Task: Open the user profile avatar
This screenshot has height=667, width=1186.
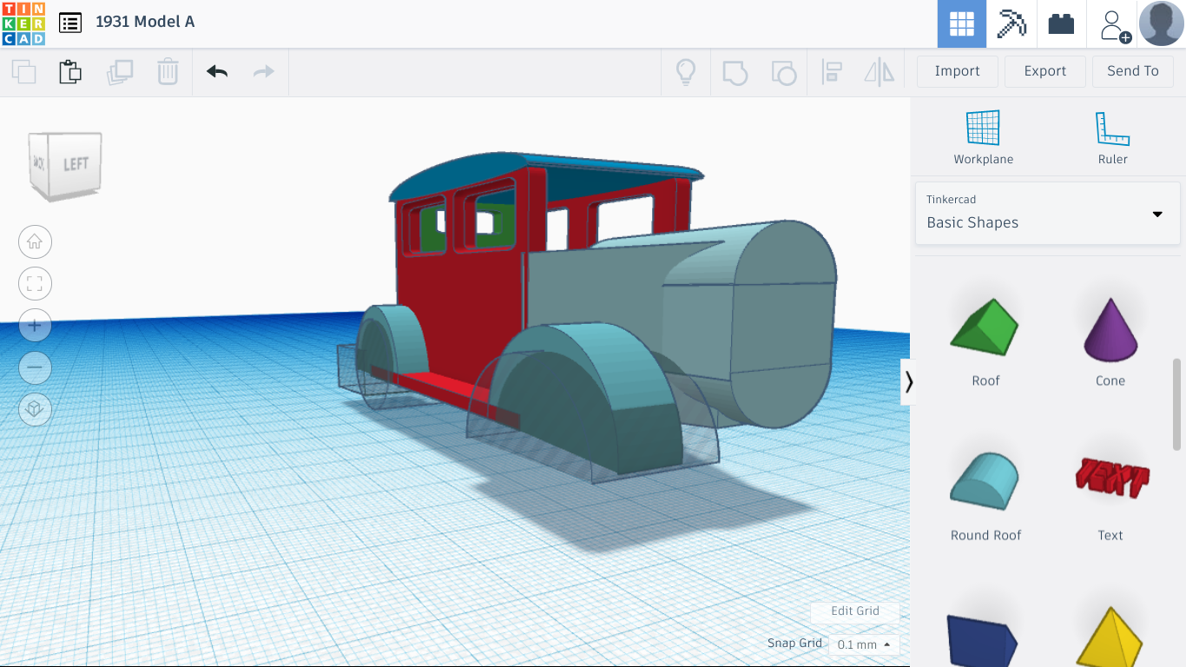Action: pos(1162,23)
